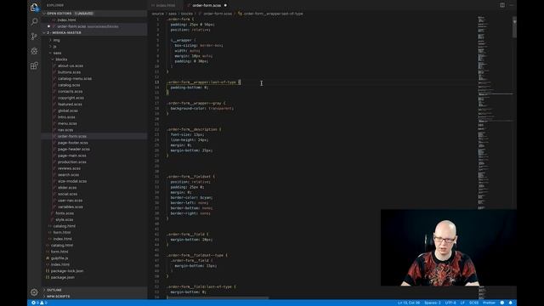The width and height of the screenshot is (544, 306).
Task: Open catalog.scss file
Action: (69, 85)
